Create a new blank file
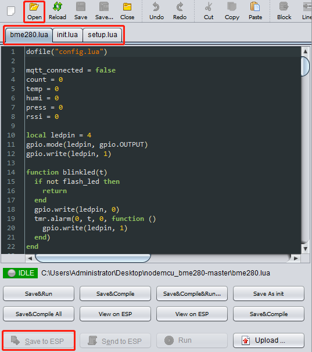The height and width of the screenshot is (352, 312). pyautogui.click(x=11, y=11)
